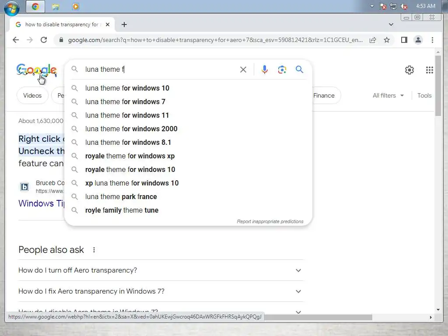Viewport: 448px width, 336px height.
Task: Open the 'Windows Ti…' result link
Action: [x=42, y=203]
